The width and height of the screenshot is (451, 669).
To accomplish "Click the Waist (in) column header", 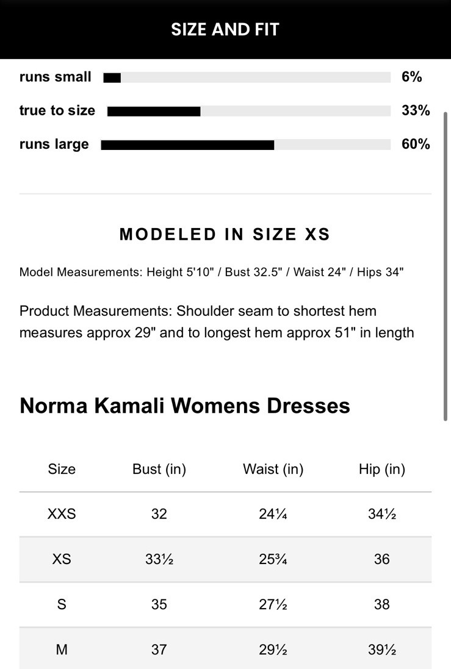I will pyautogui.click(x=273, y=469).
